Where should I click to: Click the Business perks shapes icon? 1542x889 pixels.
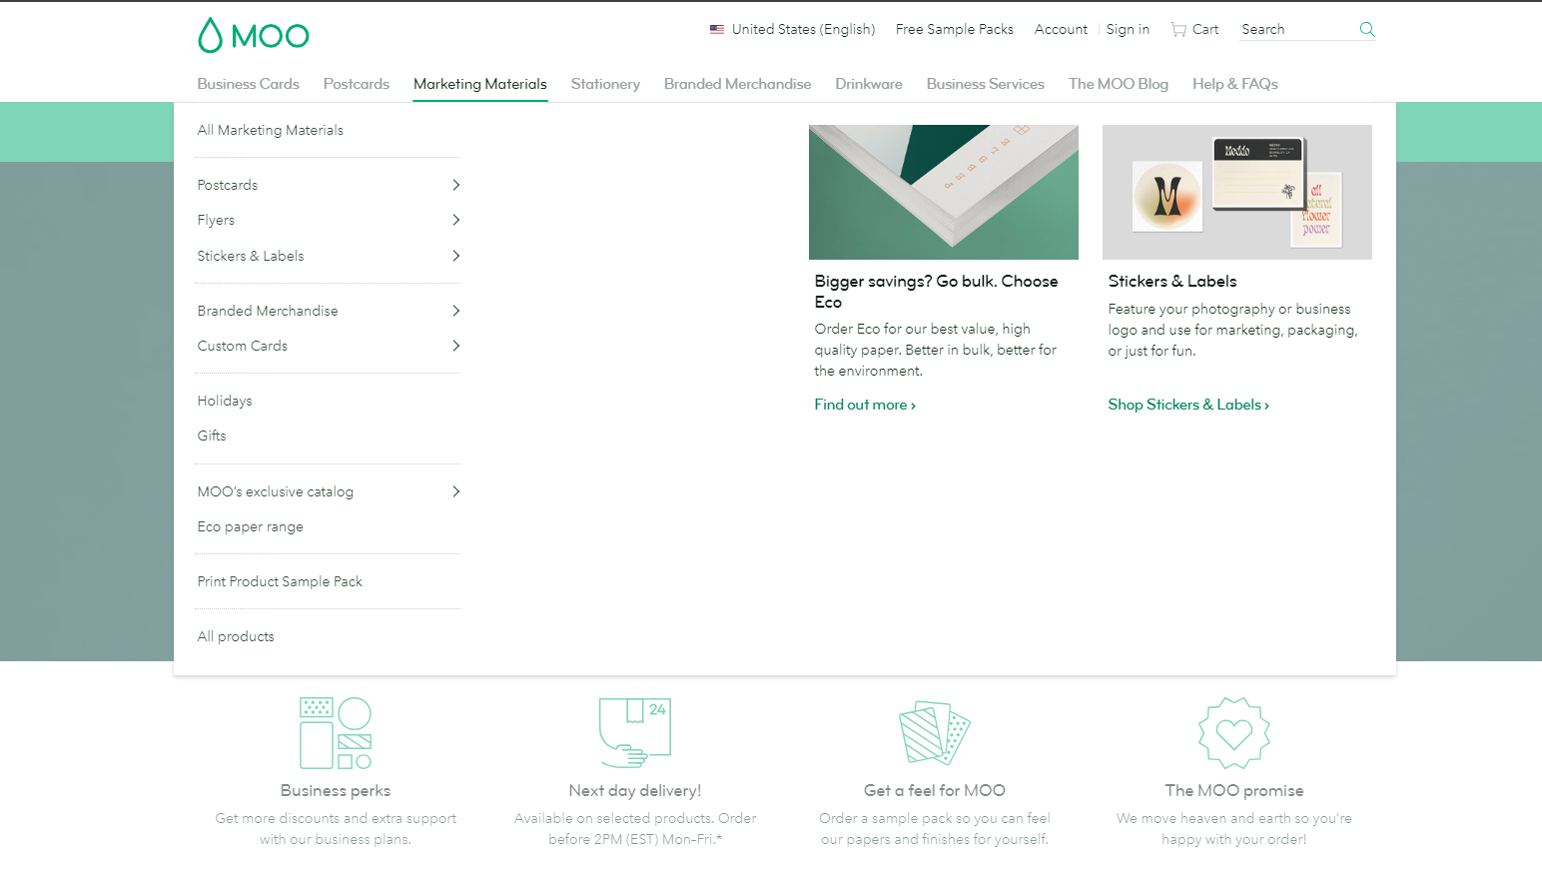(336, 733)
